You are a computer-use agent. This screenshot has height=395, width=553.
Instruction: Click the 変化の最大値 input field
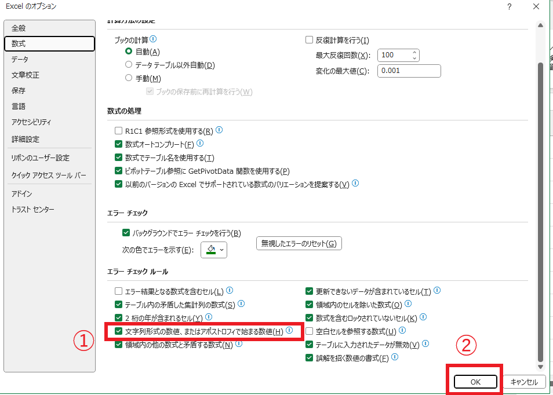tap(409, 71)
